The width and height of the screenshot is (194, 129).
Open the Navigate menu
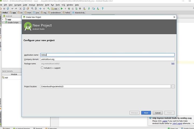18,5
